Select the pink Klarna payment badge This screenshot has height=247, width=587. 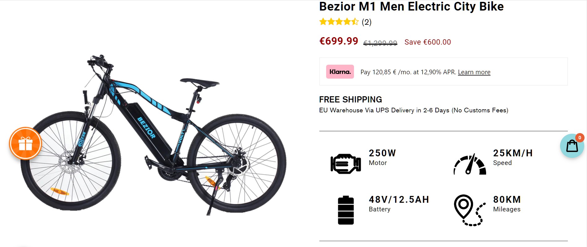point(340,71)
